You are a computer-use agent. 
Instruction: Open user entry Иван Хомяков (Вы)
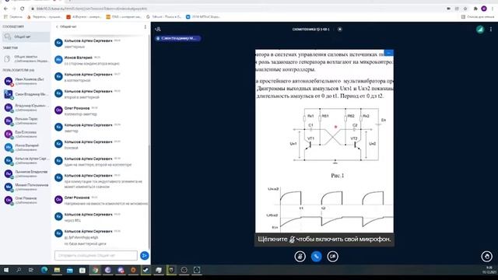point(26,81)
